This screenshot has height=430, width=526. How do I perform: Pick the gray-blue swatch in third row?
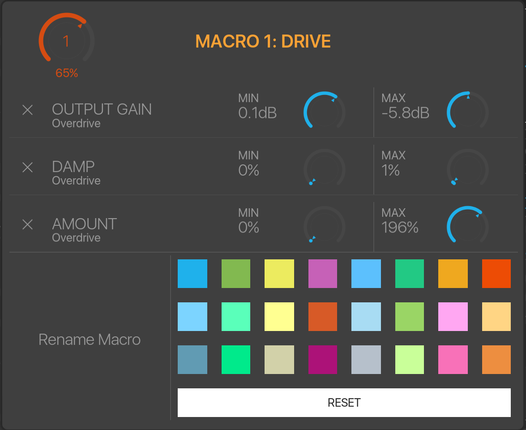[366, 360]
